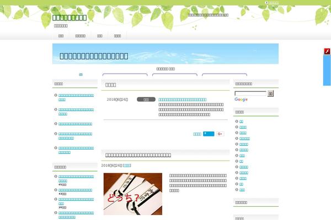331x220 pixels.
Task: Click the main article heading above the thumbnail
Action: click(x=138, y=155)
